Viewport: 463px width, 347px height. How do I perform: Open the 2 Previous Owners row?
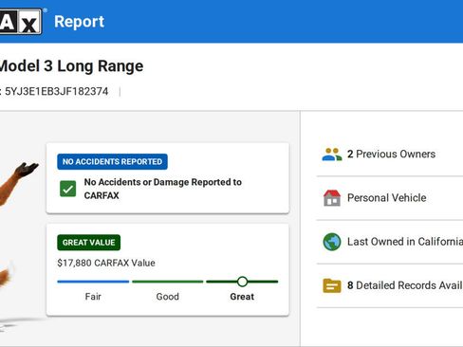pyautogui.click(x=390, y=155)
